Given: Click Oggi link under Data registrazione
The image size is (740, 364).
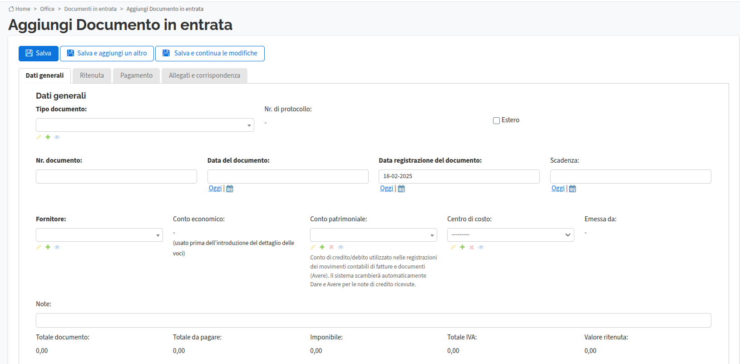Looking at the screenshot, I should (386, 188).
